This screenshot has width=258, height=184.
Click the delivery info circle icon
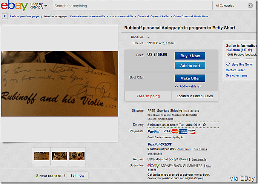(204, 125)
